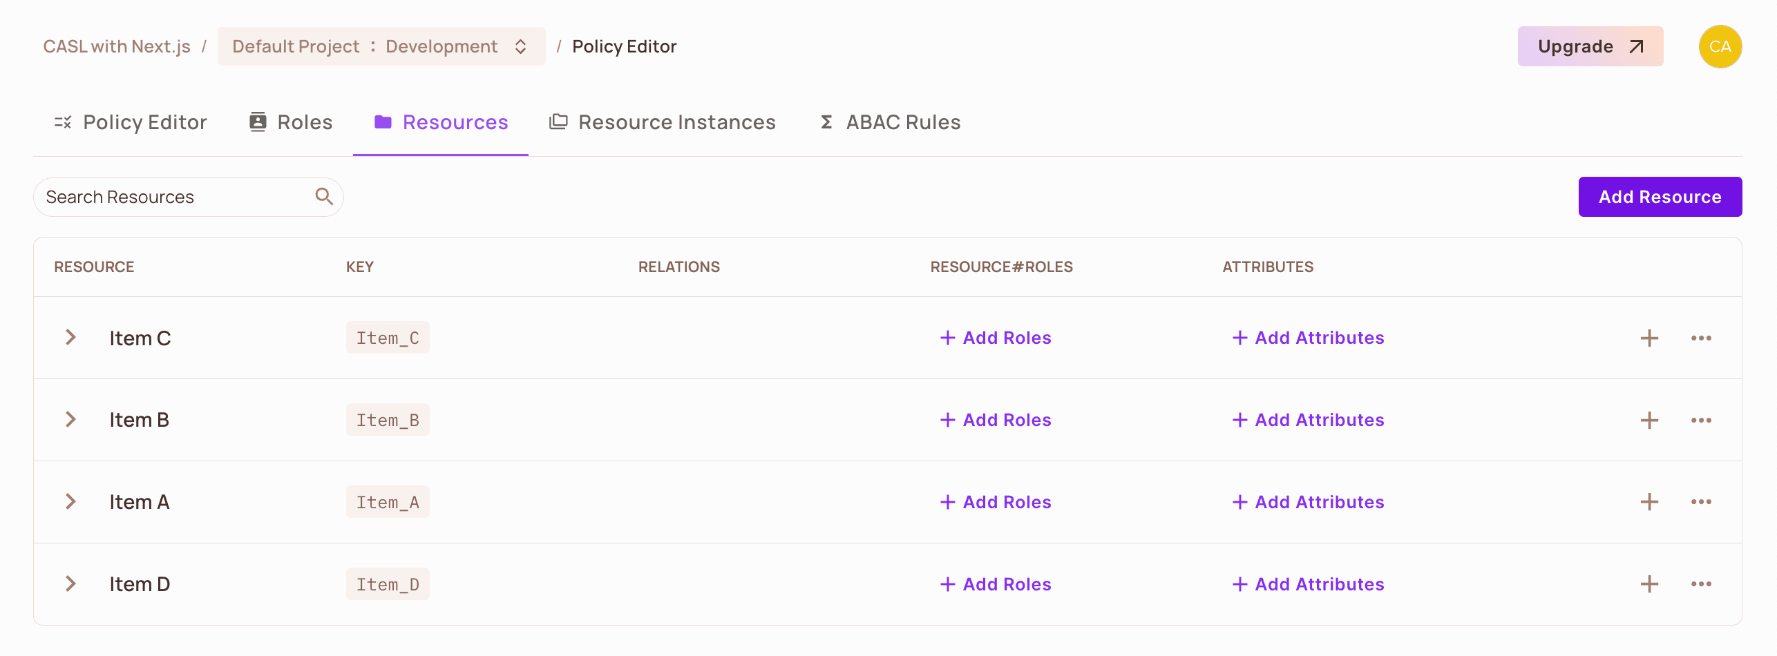This screenshot has height=656, width=1777.
Task: Click the ABAC Rules sigma icon
Action: tap(825, 122)
